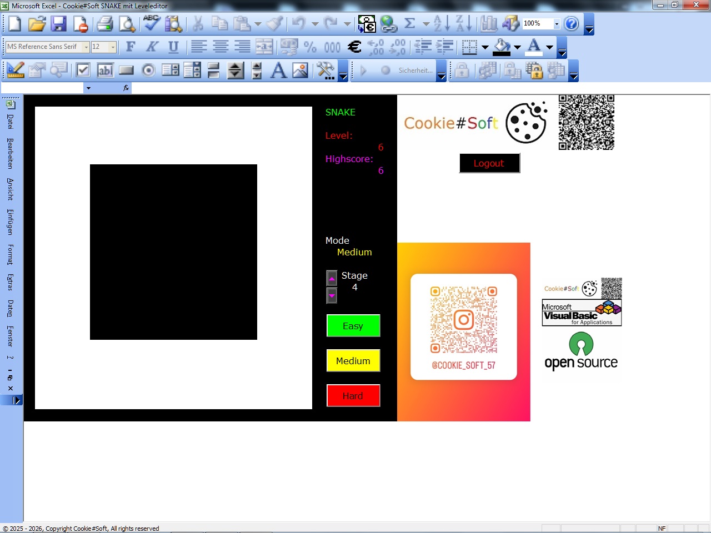Image resolution: width=711 pixels, height=533 pixels.
Task: Center text horizontally
Action: click(221, 47)
